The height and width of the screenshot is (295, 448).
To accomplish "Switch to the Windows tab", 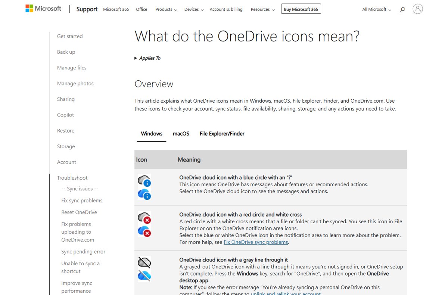I will click(152, 134).
